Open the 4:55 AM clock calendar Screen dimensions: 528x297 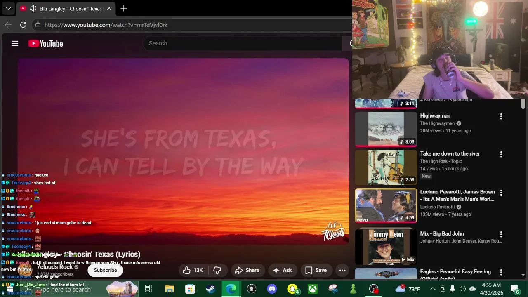click(491, 289)
